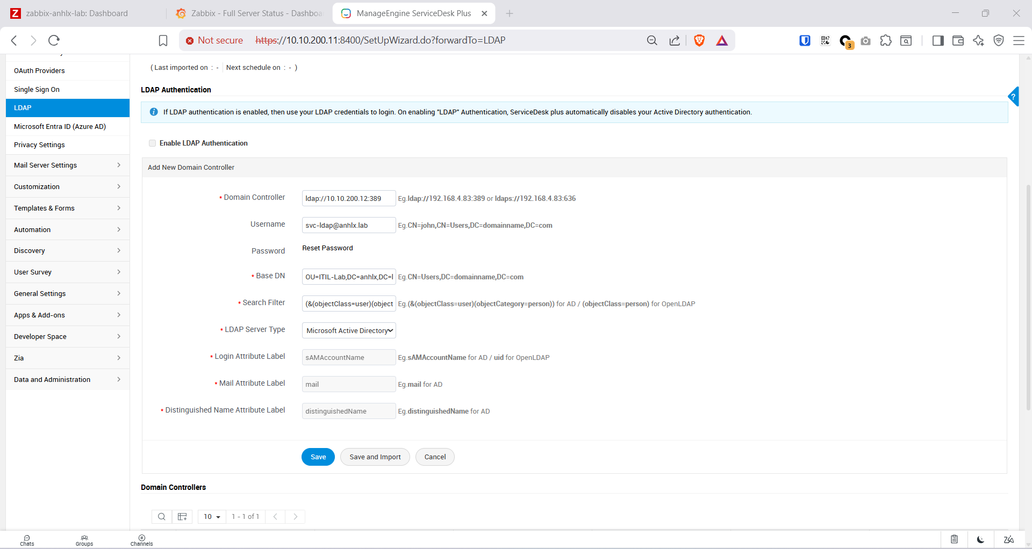Open the rows-per-page 10 dropdown

pyautogui.click(x=212, y=517)
